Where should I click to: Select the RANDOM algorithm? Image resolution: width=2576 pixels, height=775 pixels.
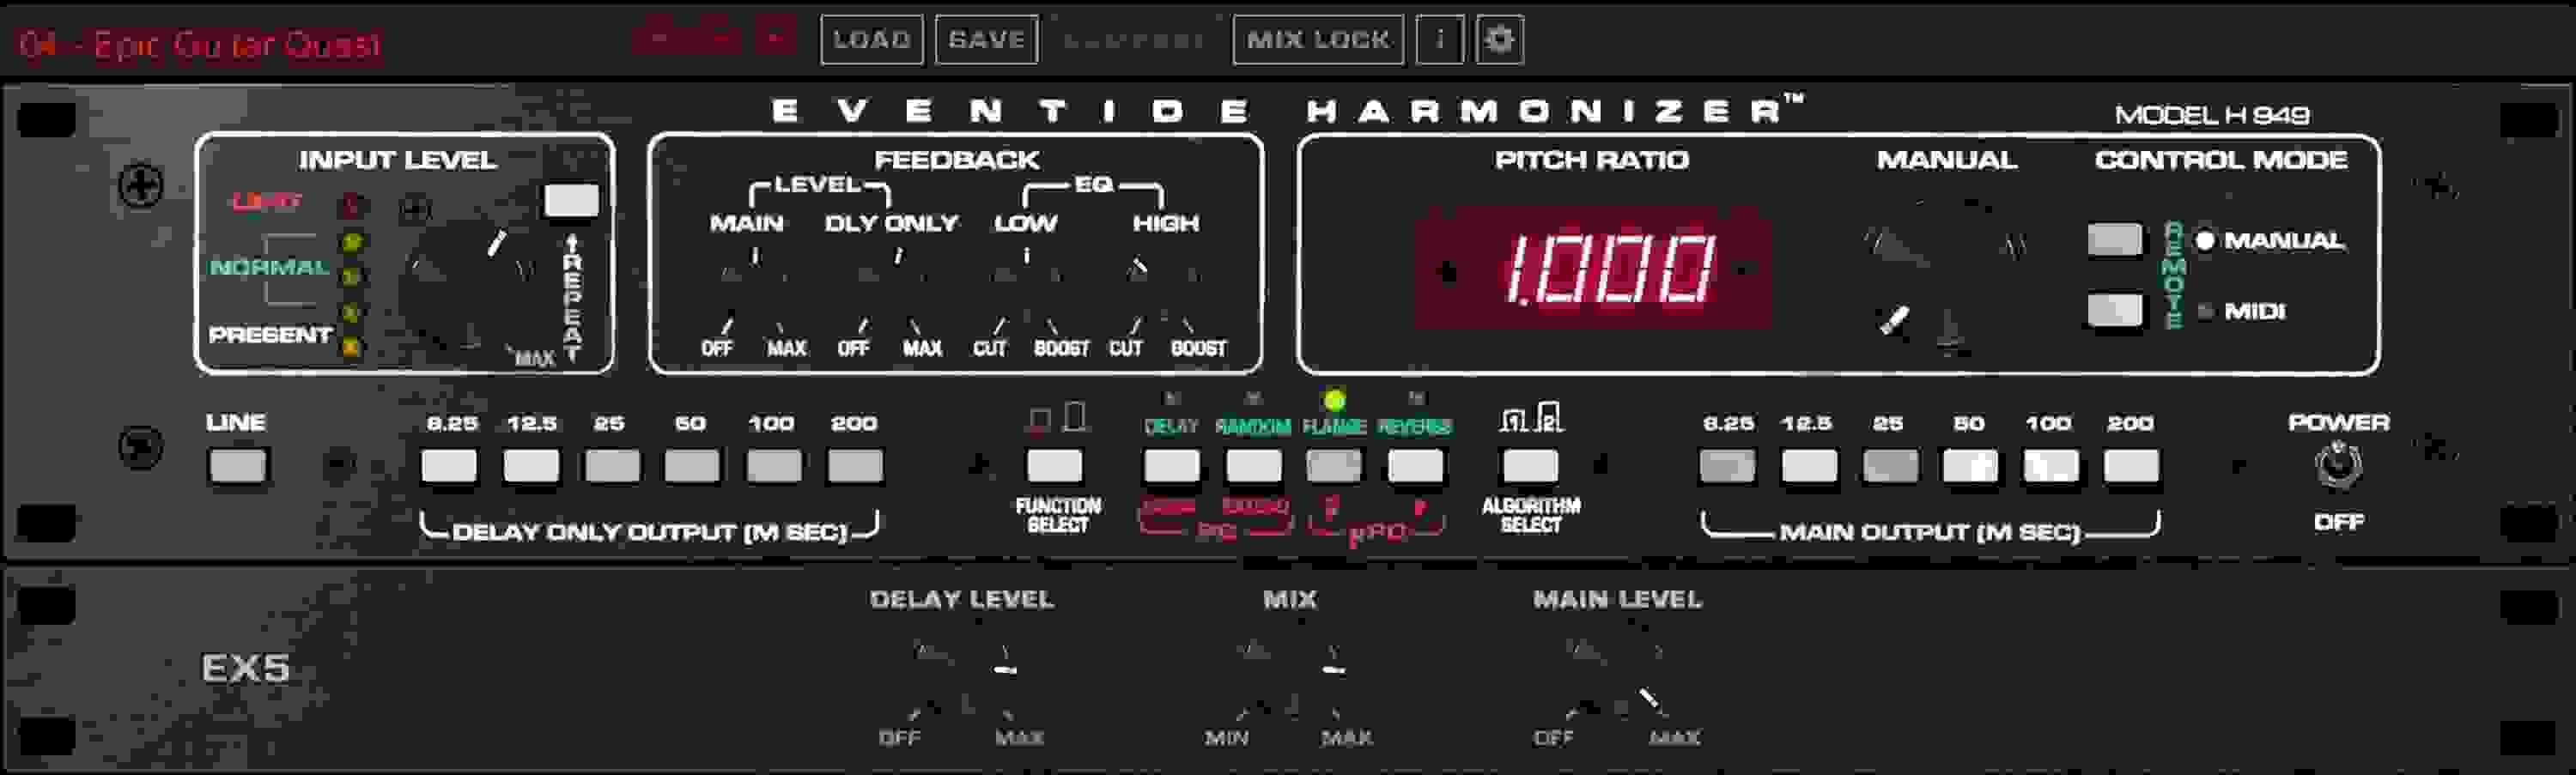[x=1252, y=464]
